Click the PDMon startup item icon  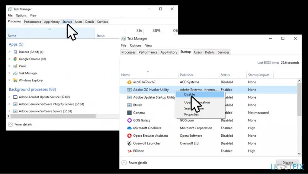point(129,151)
